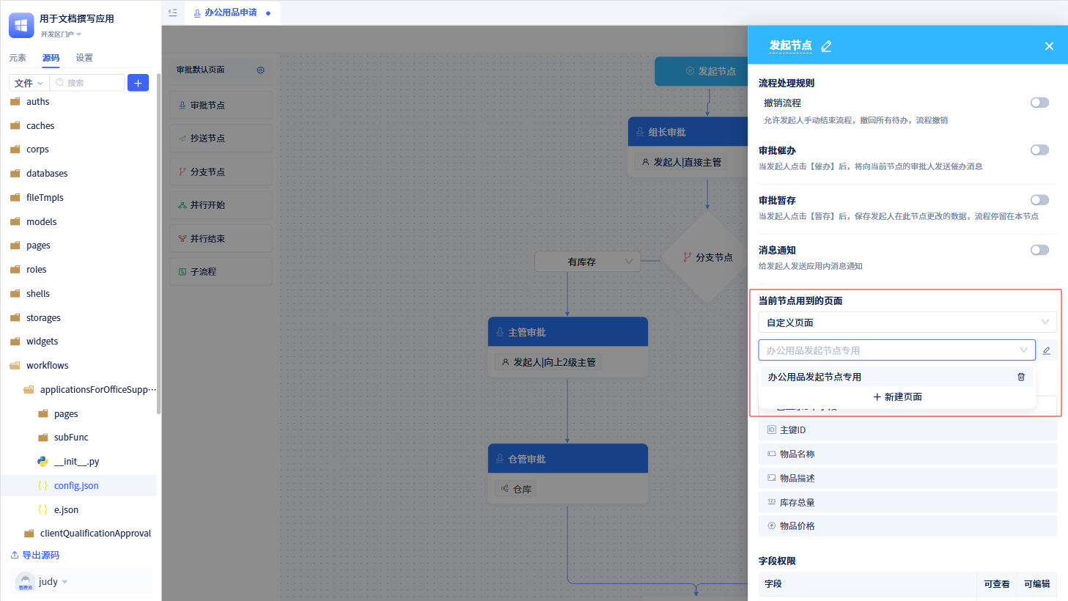Click the sidebar collapse icon in tab bar
This screenshot has height=601, width=1068.
click(x=173, y=12)
